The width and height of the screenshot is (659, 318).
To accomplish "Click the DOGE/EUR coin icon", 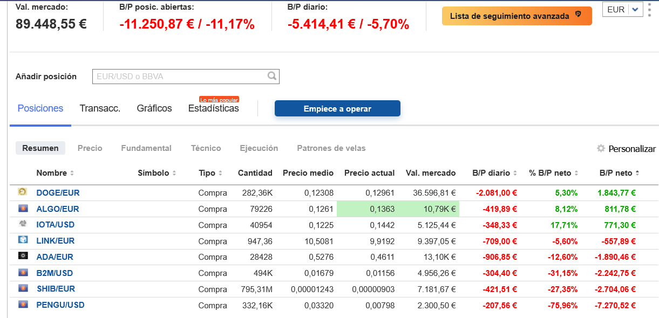I will (23, 192).
